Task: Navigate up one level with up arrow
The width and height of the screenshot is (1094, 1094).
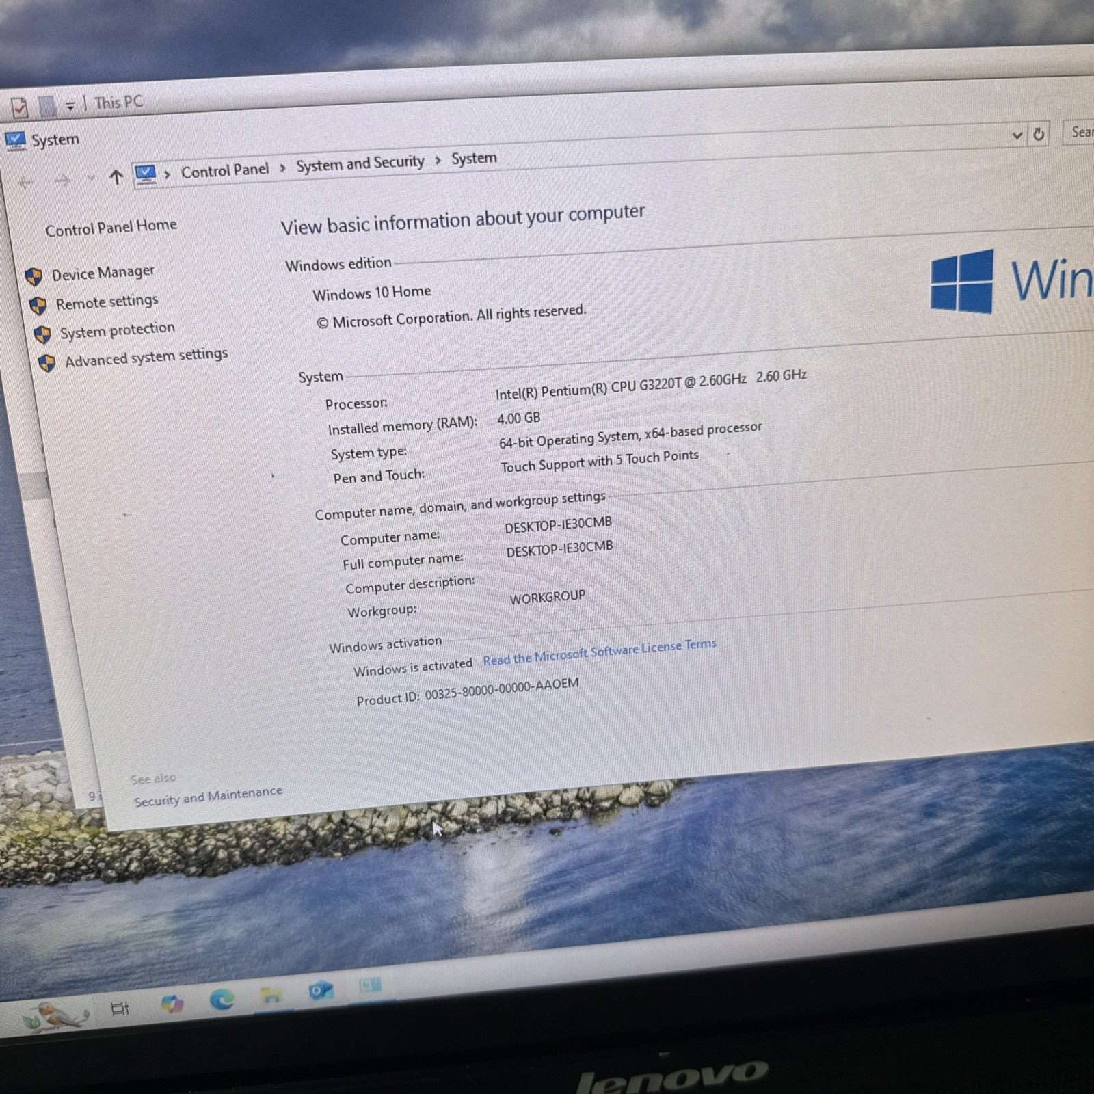Action: pyautogui.click(x=116, y=178)
